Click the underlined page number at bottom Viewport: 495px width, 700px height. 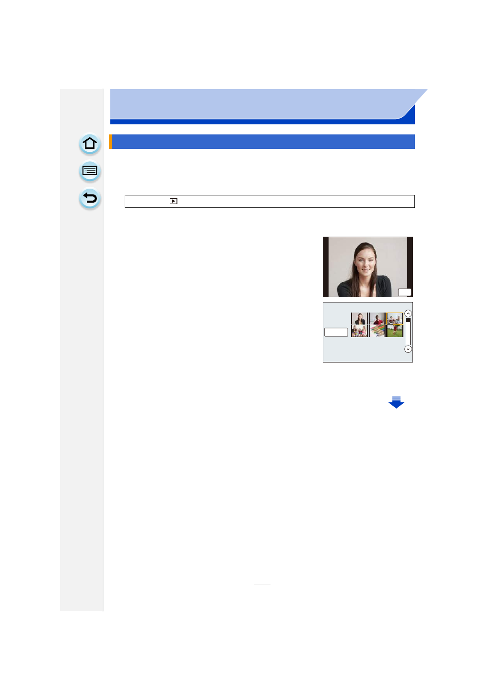[x=262, y=581]
